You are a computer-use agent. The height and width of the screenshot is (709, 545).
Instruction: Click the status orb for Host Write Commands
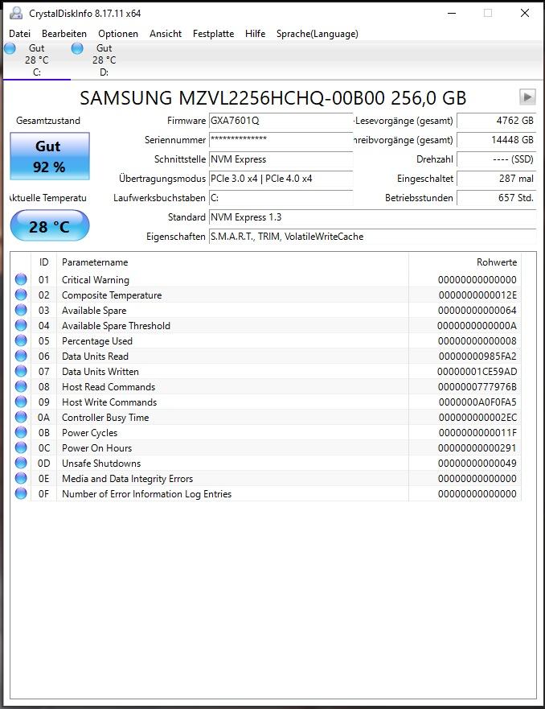tap(21, 402)
